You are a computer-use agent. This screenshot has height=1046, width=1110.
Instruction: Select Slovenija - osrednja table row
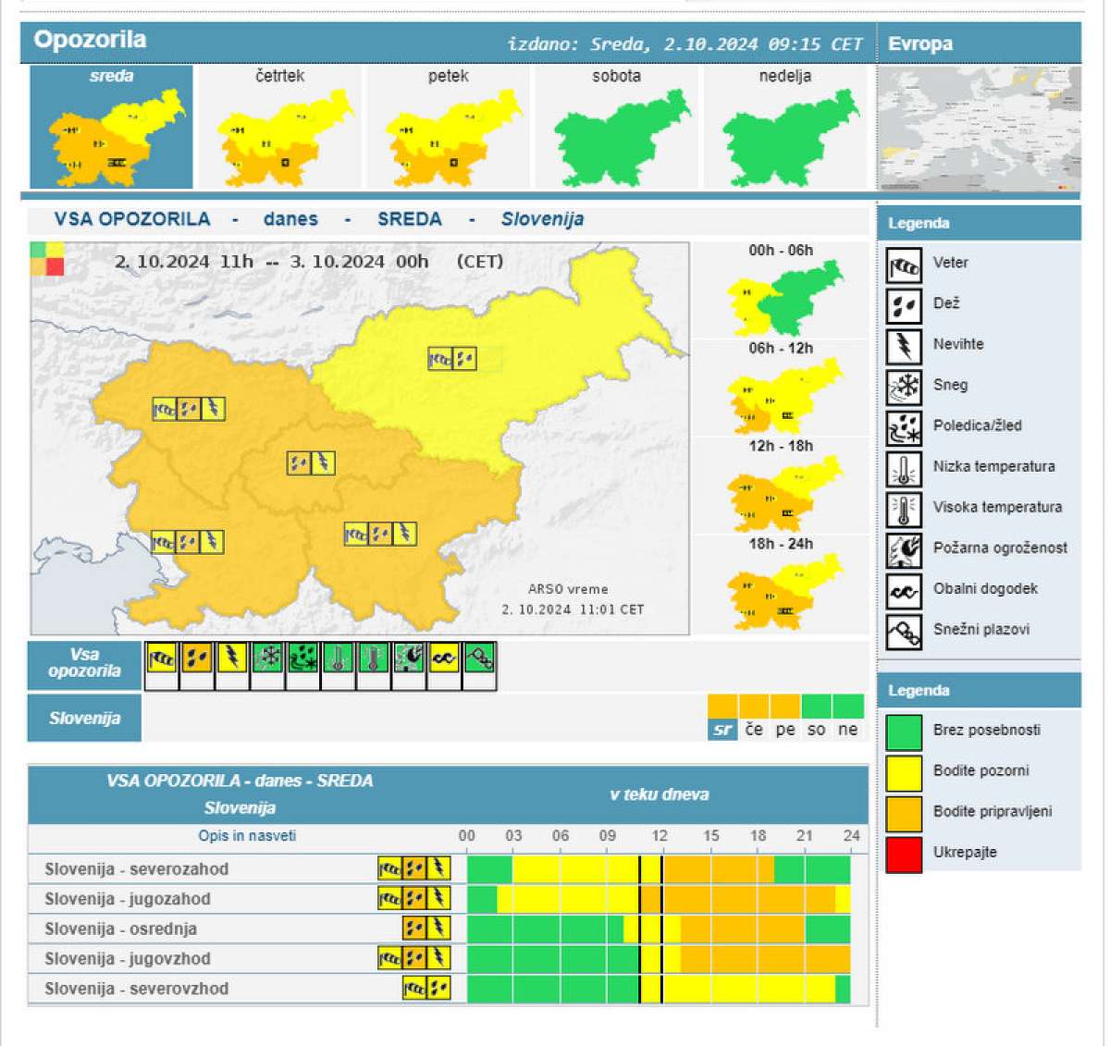(x=448, y=929)
